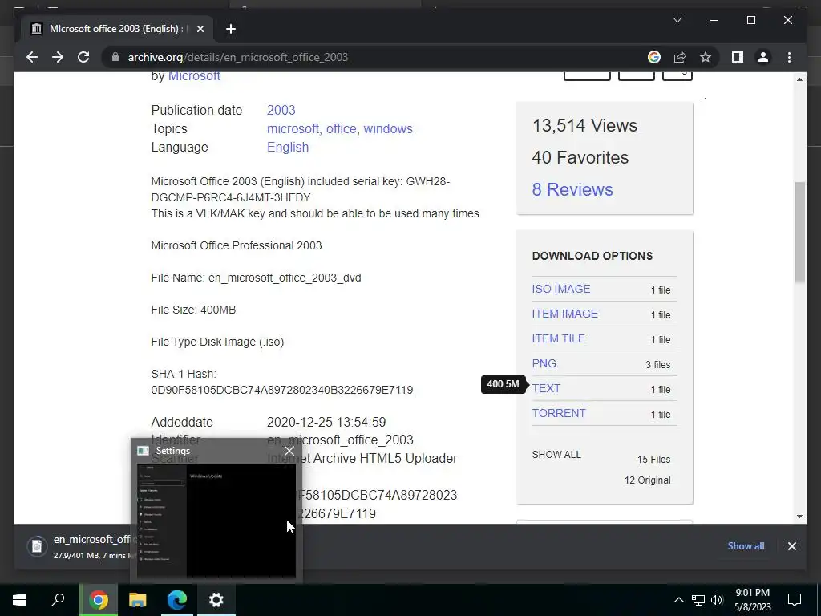The image size is (821, 616).
Task: Show all download files
Action: point(556,455)
